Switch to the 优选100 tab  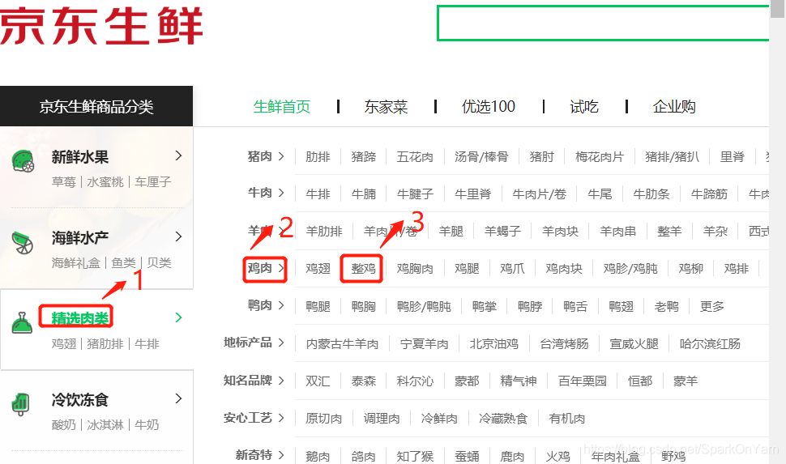click(489, 106)
